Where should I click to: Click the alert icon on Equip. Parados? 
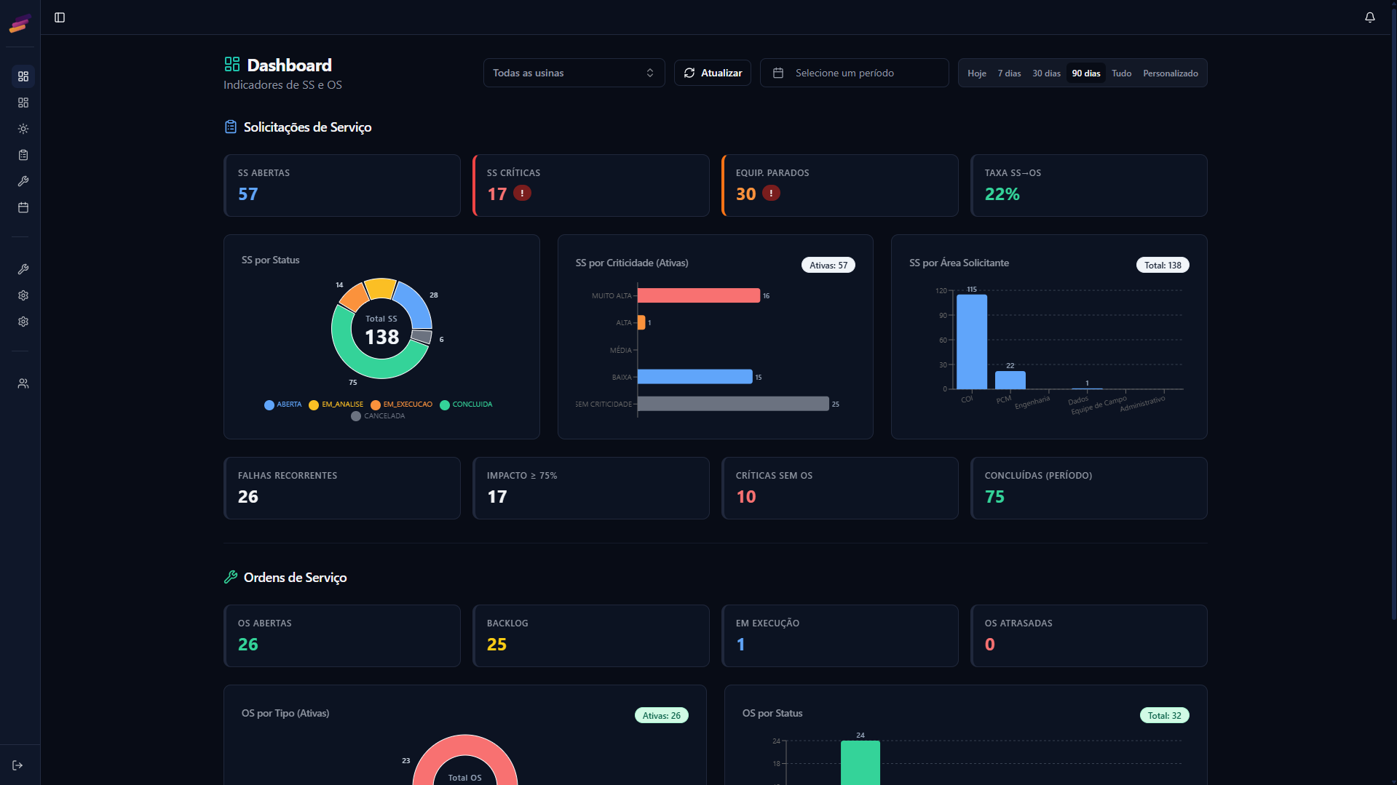click(771, 193)
